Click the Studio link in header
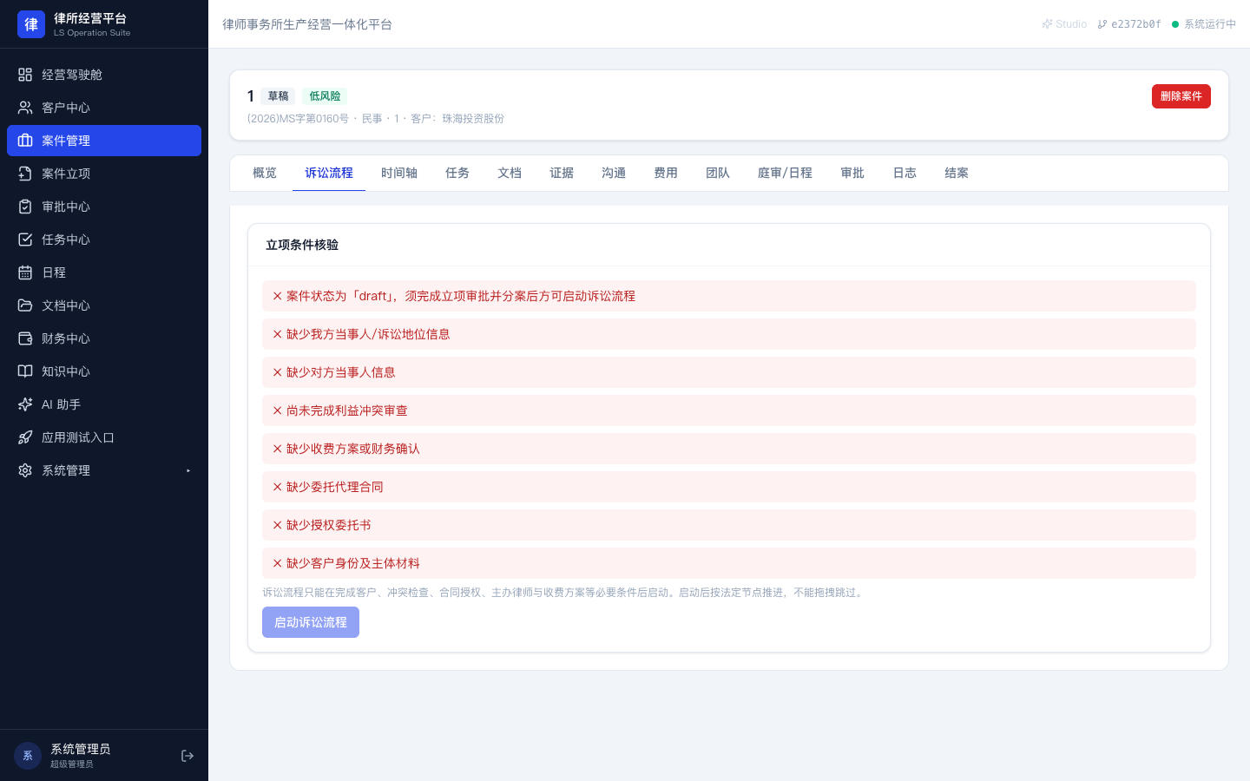This screenshot has width=1250, height=781. point(1064,24)
